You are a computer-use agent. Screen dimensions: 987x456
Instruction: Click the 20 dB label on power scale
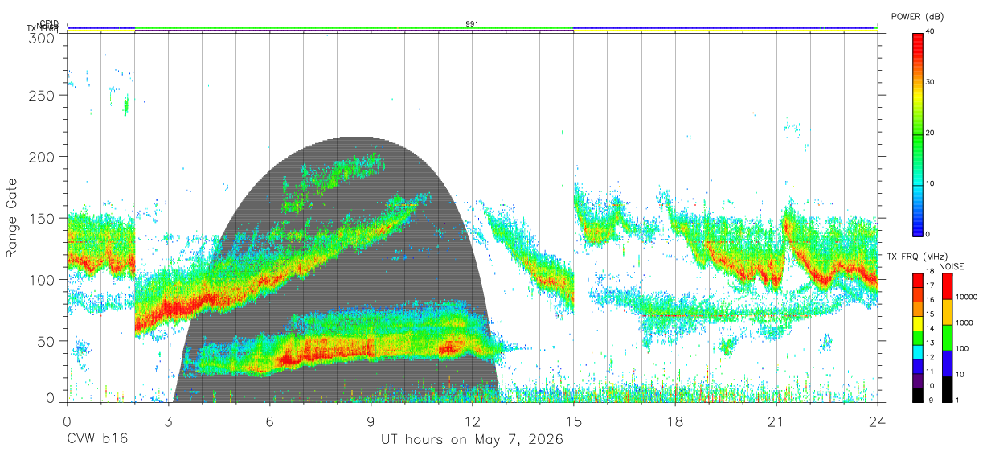point(930,133)
